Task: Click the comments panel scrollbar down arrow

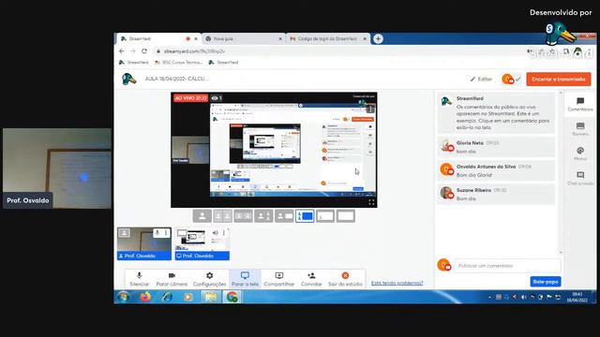Action: pos(561,252)
